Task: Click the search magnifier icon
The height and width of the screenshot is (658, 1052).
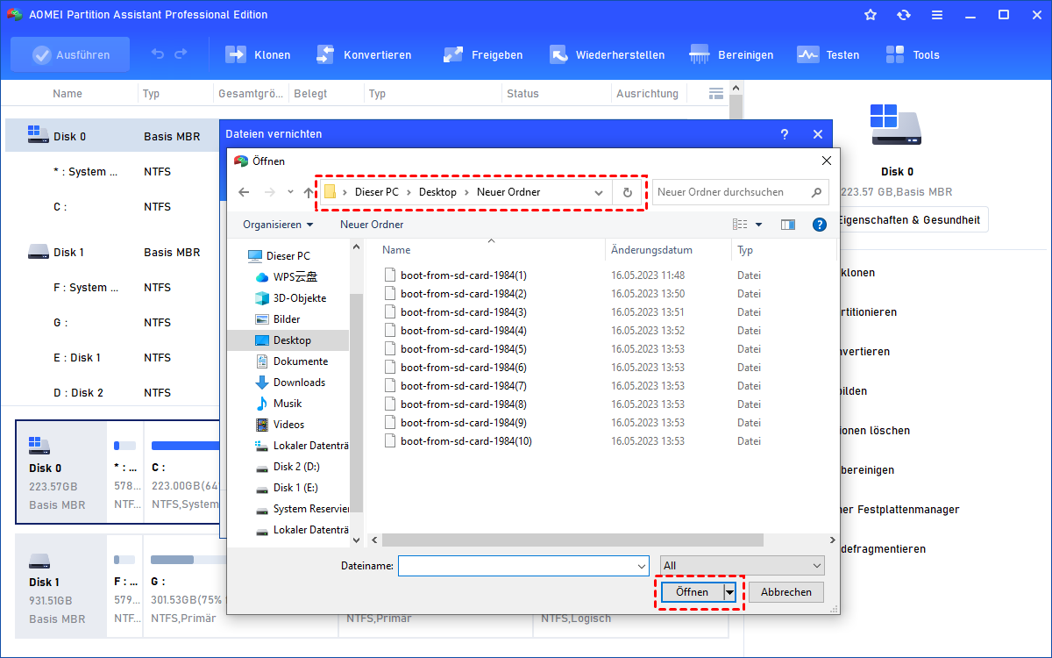Action: (x=815, y=192)
